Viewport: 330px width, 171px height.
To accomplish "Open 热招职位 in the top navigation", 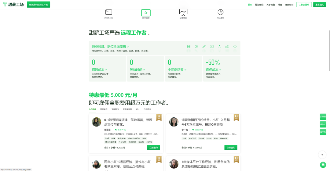I will click(x=259, y=5).
